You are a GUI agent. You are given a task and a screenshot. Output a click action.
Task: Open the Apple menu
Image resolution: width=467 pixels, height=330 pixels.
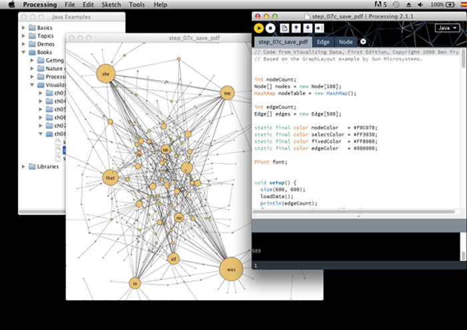pos(11,5)
